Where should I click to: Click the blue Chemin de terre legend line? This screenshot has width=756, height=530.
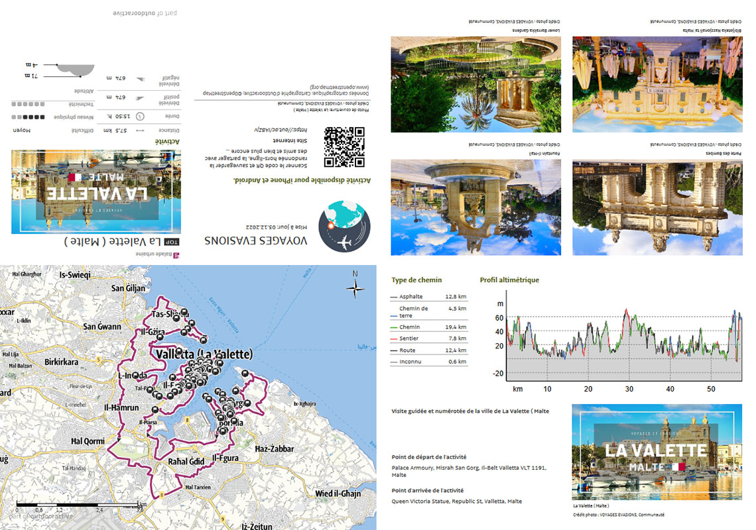coord(394,316)
